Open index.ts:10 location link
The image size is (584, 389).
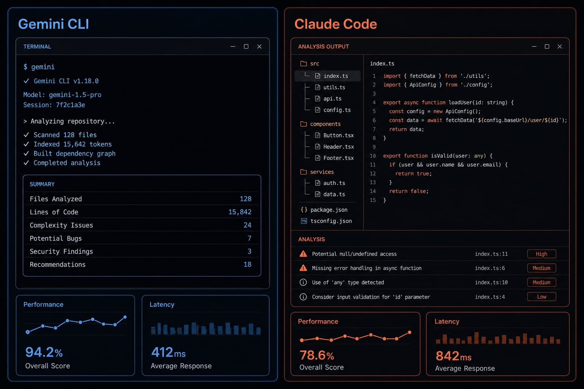click(x=491, y=282)
